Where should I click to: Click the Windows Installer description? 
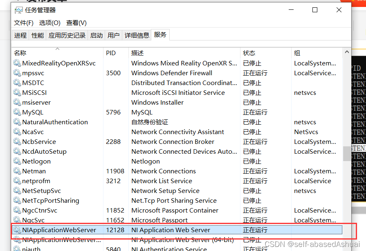(157, 103)
